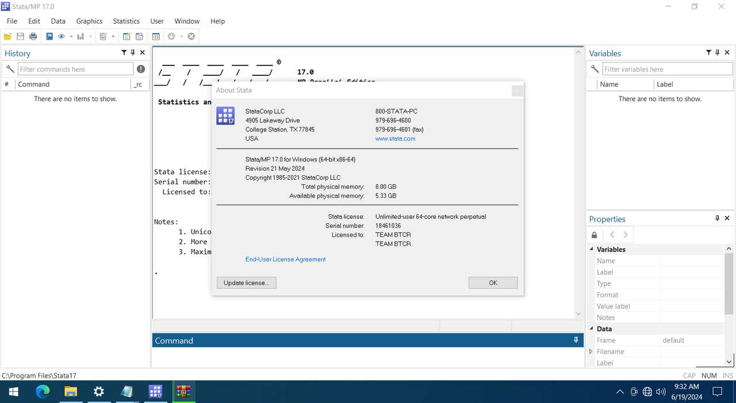Click the Properties next-variable arrow
The height and width of the screenshot is (403, 736).
point(626,235)
